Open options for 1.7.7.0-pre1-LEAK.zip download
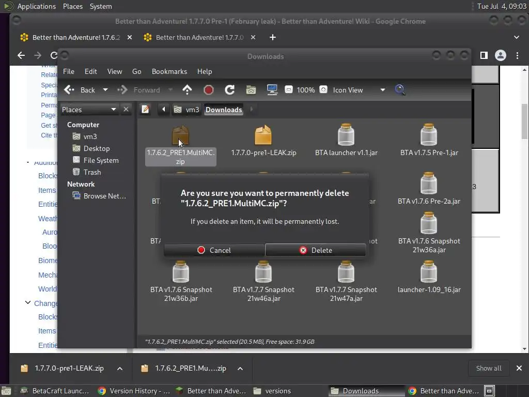 click(120, 369)
